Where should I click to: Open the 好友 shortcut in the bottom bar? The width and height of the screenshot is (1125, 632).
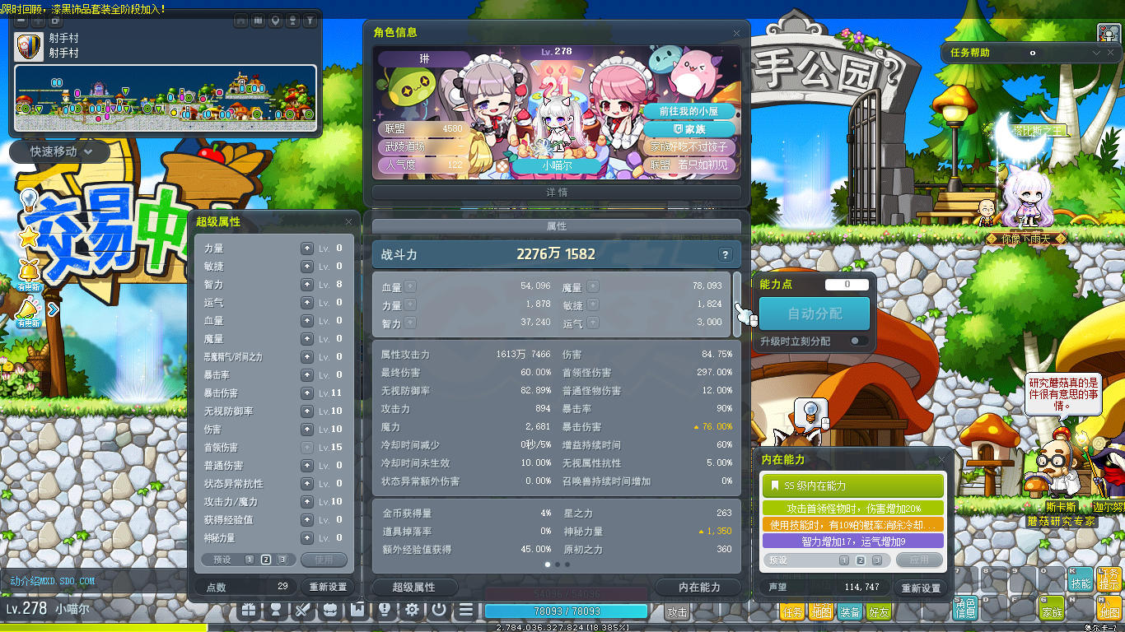(879, 611)
